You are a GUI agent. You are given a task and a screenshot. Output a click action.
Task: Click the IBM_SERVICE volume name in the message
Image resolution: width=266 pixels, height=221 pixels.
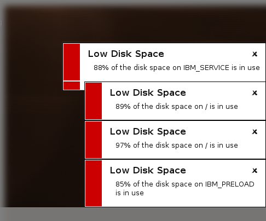pyautogui.click(x=206, y=68)
